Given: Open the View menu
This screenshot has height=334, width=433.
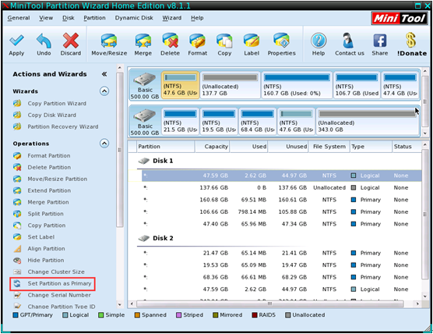Looking at the screenshot, I should (x=46, y=18).
